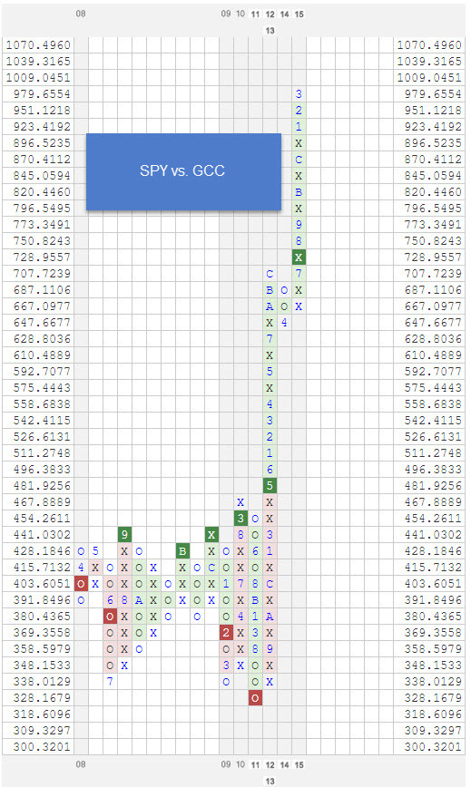471x787 pixels.
Task: Click the blue 4 in the 647.6677 row
Action: point(284,323)
